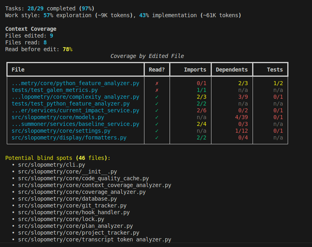This screenshot has height=247, width=312.
Task: Click the 2/6 imports value
Action: click(x=201, y=110)
